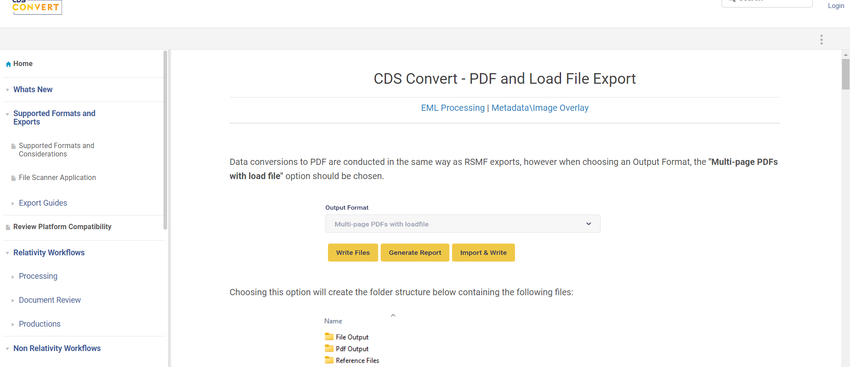
Task: Click the Pdf Output folder icon
Action: click(329, 348)
